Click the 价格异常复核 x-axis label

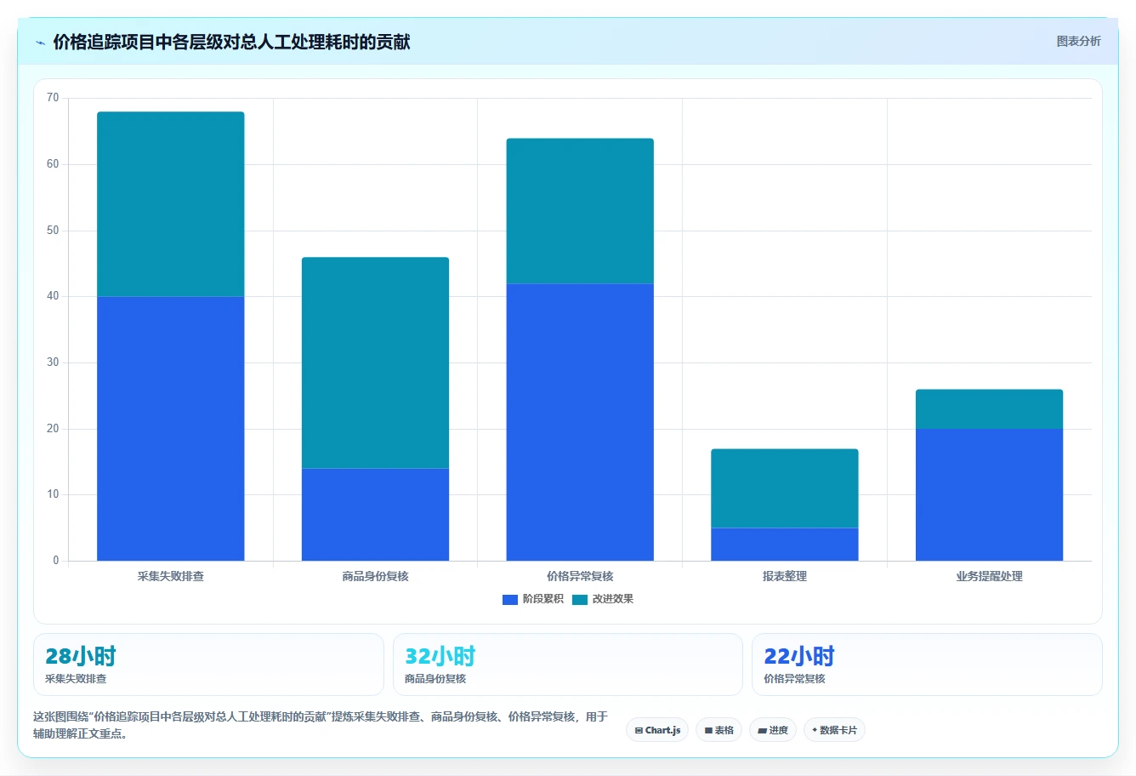(x=580, y=576)
